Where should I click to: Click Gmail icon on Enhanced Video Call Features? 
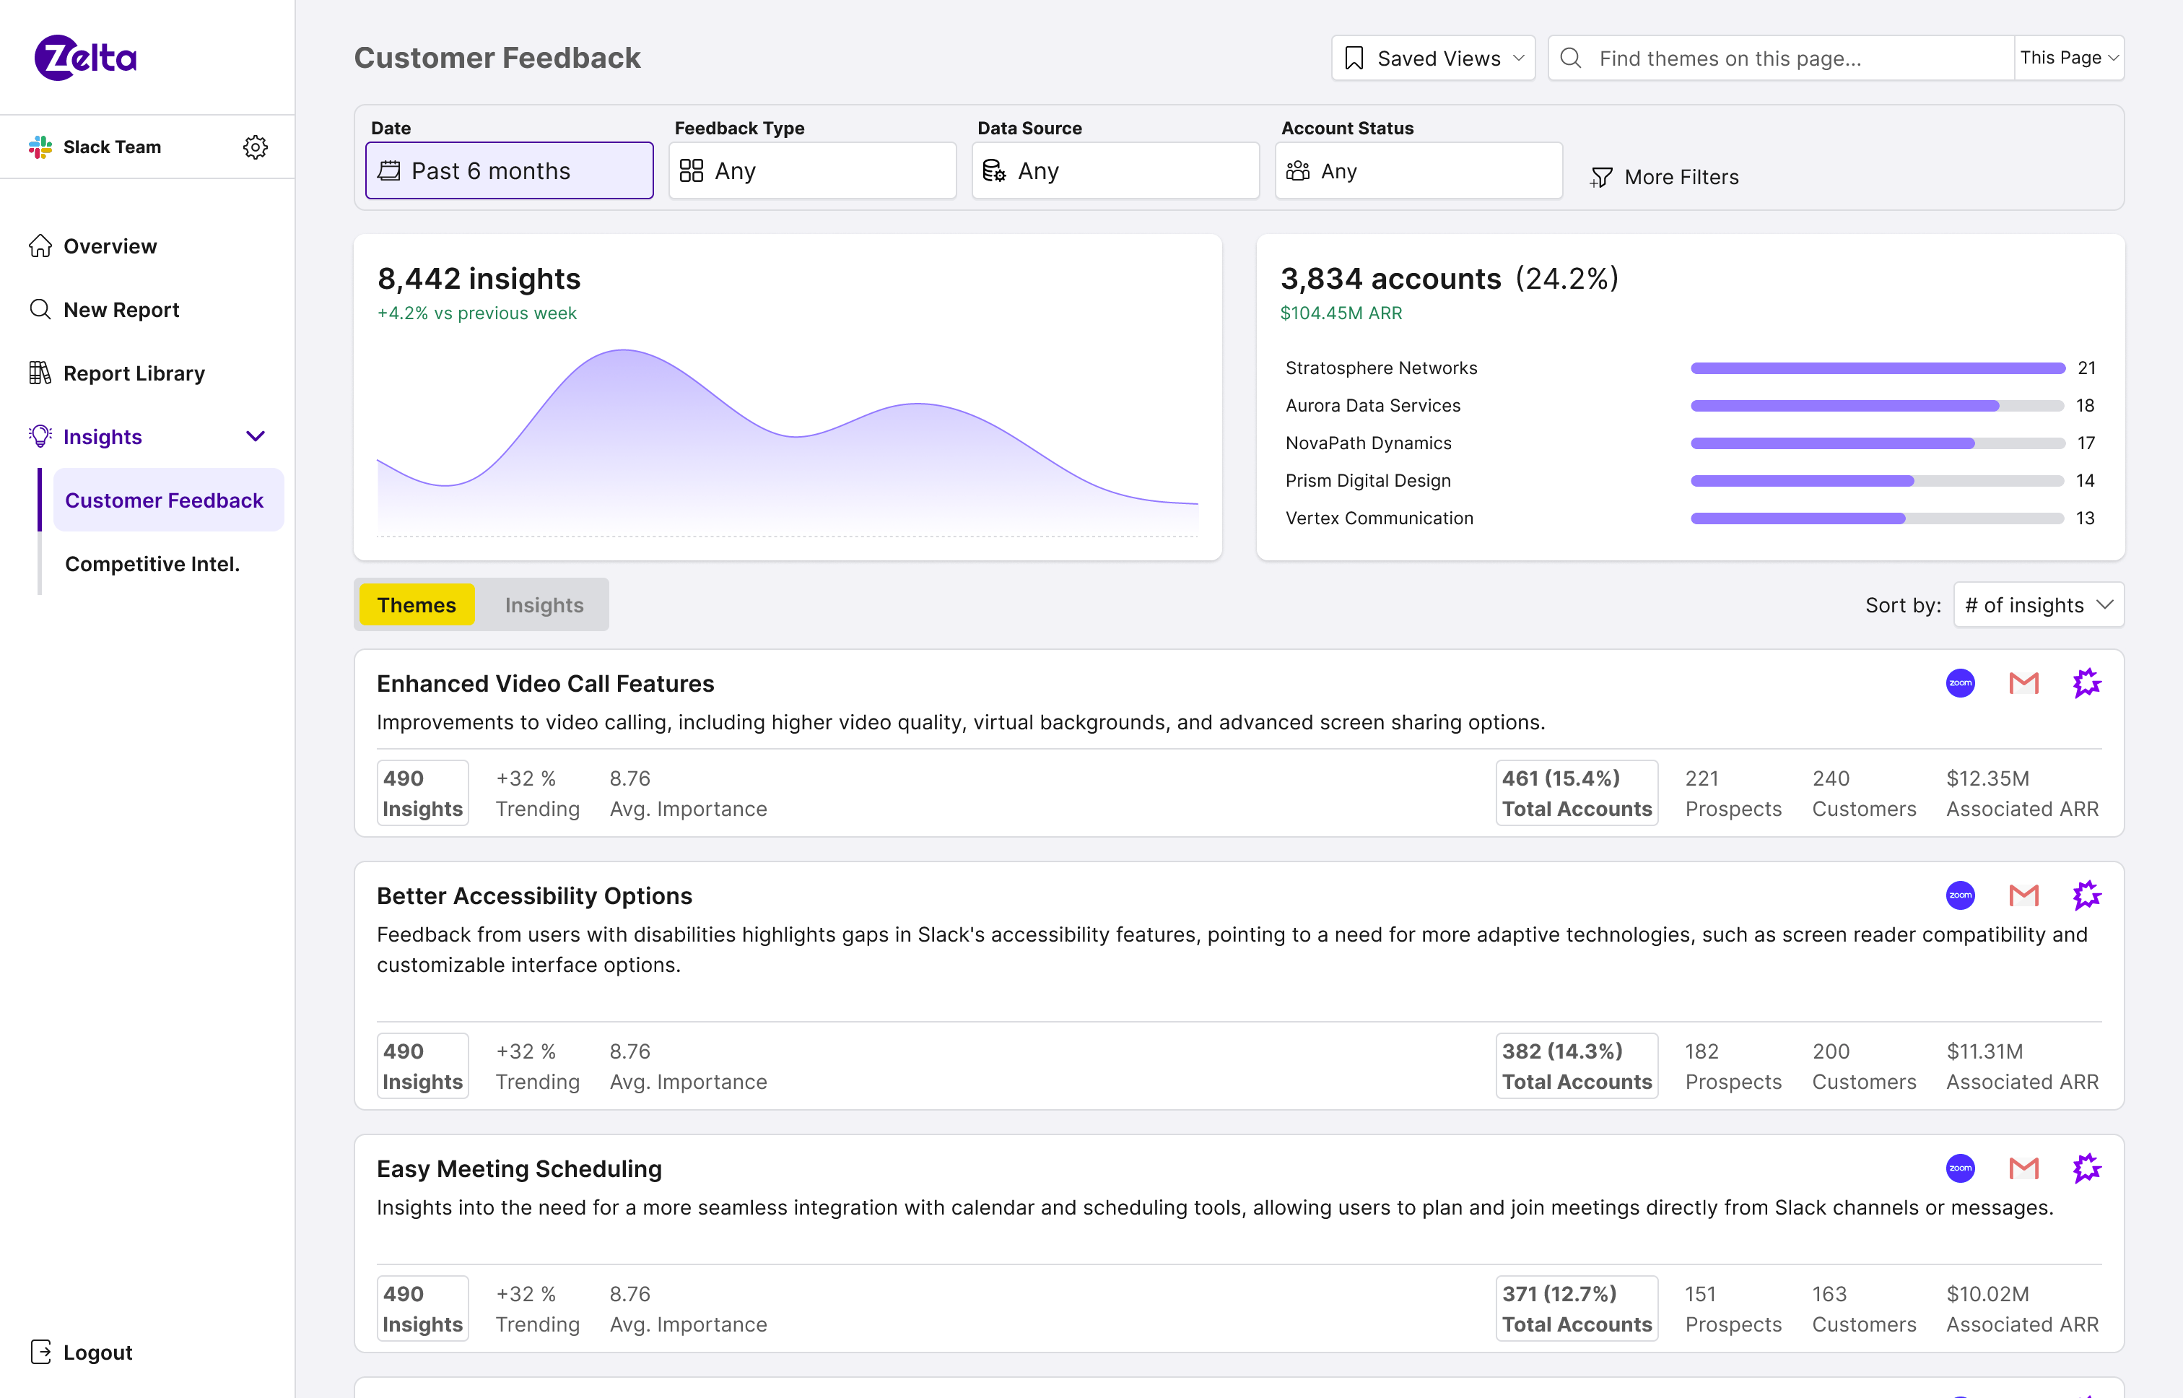pos(2024,684)
